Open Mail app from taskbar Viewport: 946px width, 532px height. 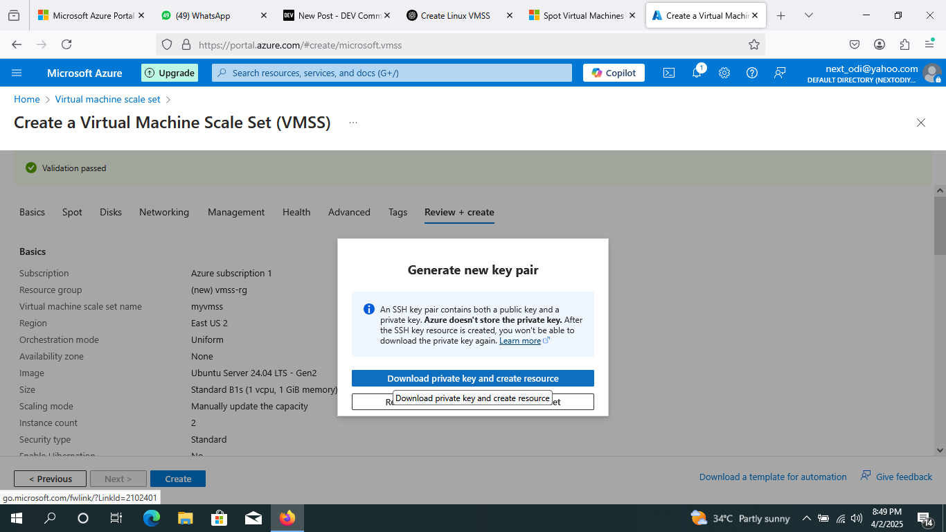[253, 518]
